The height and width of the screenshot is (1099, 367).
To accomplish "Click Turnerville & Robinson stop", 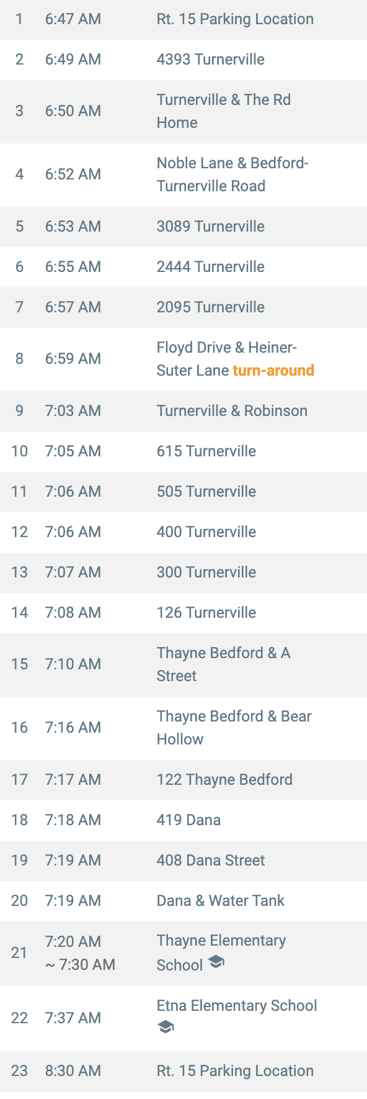I will (x=183, y=411).
